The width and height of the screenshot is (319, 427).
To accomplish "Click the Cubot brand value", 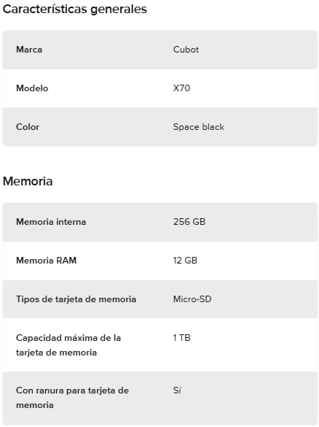I will pyautogui.click(x=186, y=50).
